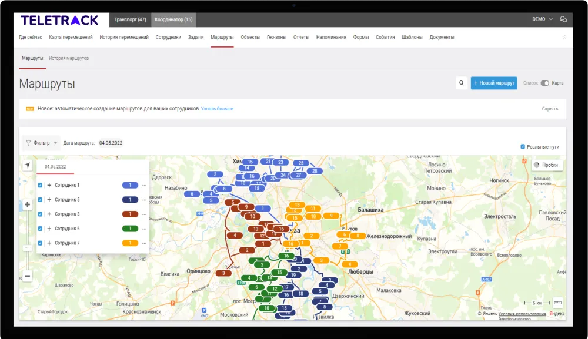The image size is (588, 339).
Task: Disable the Реальные пути checkbox
Action: pos(523,147)
